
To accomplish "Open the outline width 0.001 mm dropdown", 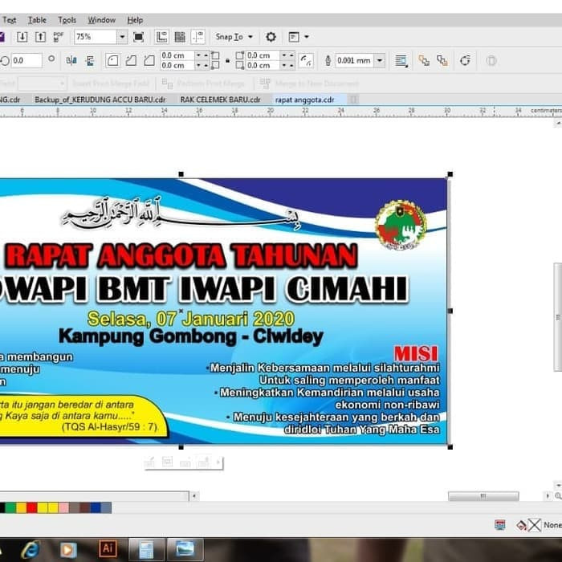I will click(379, 60).
